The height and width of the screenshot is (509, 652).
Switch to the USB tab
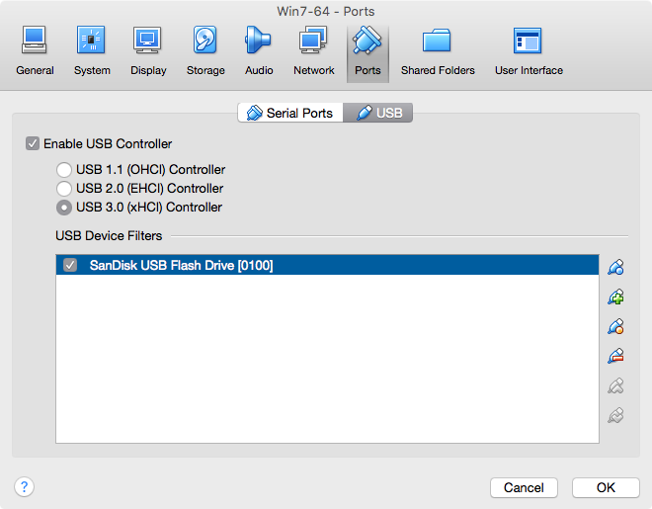[x=378, y=113]
